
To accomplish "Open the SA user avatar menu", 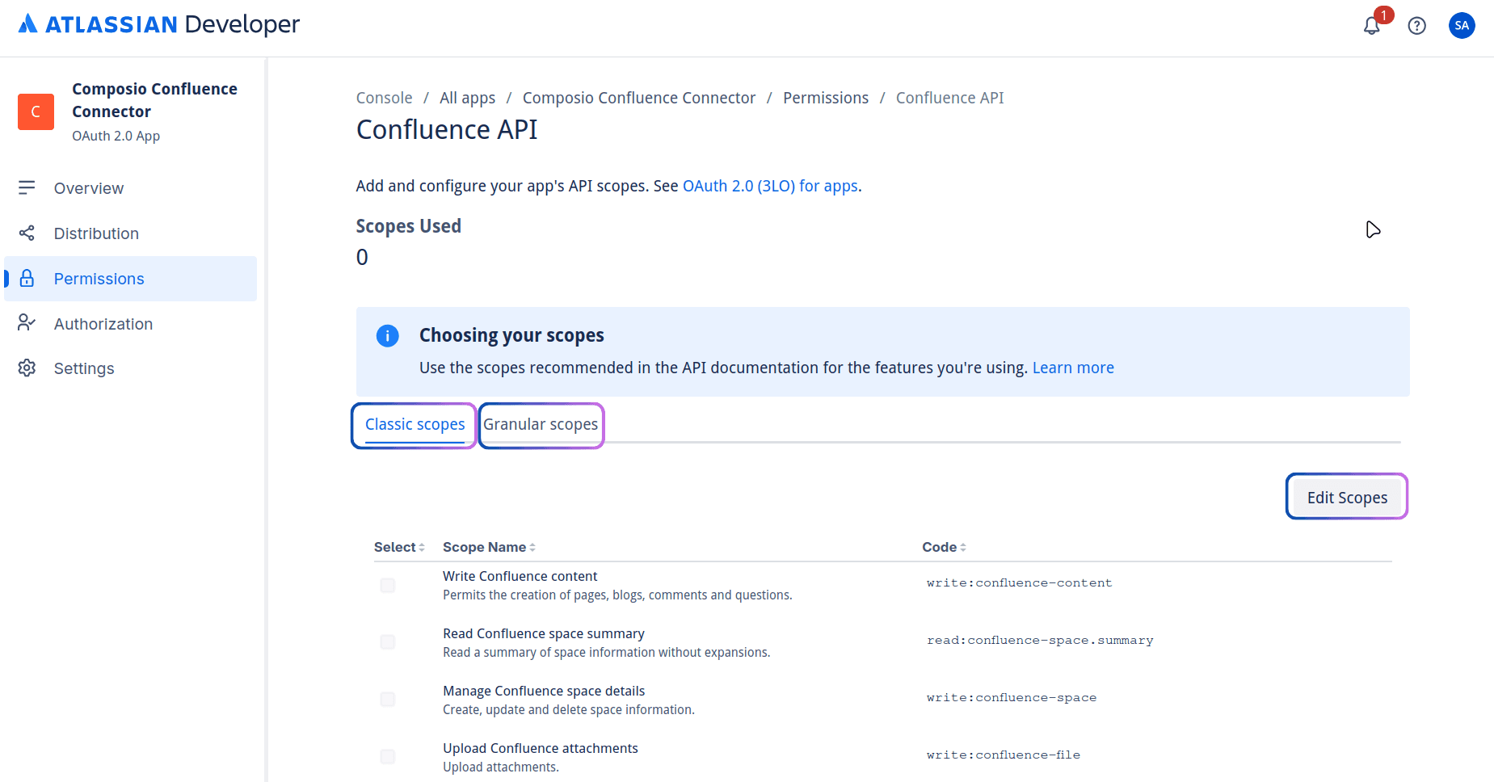I will (1462, 25).
